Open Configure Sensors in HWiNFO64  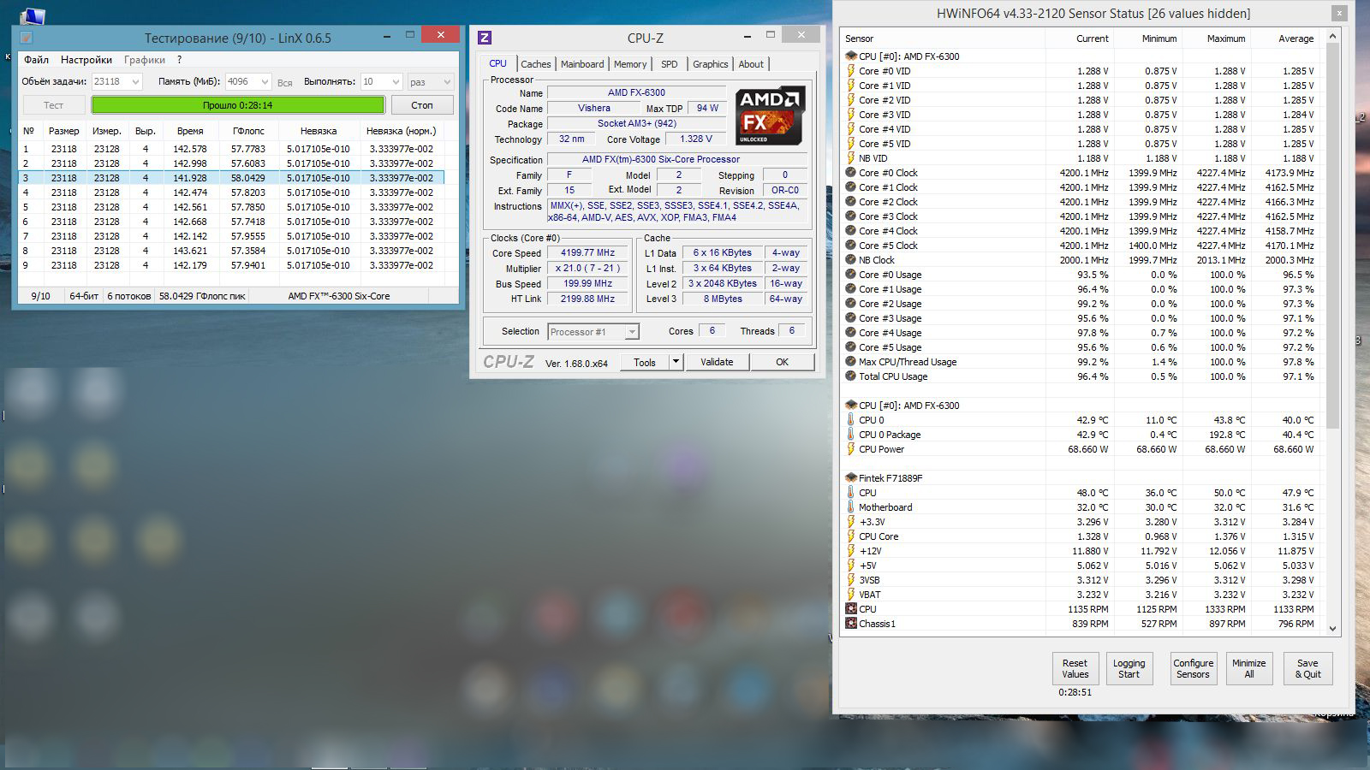point(1193,668)
